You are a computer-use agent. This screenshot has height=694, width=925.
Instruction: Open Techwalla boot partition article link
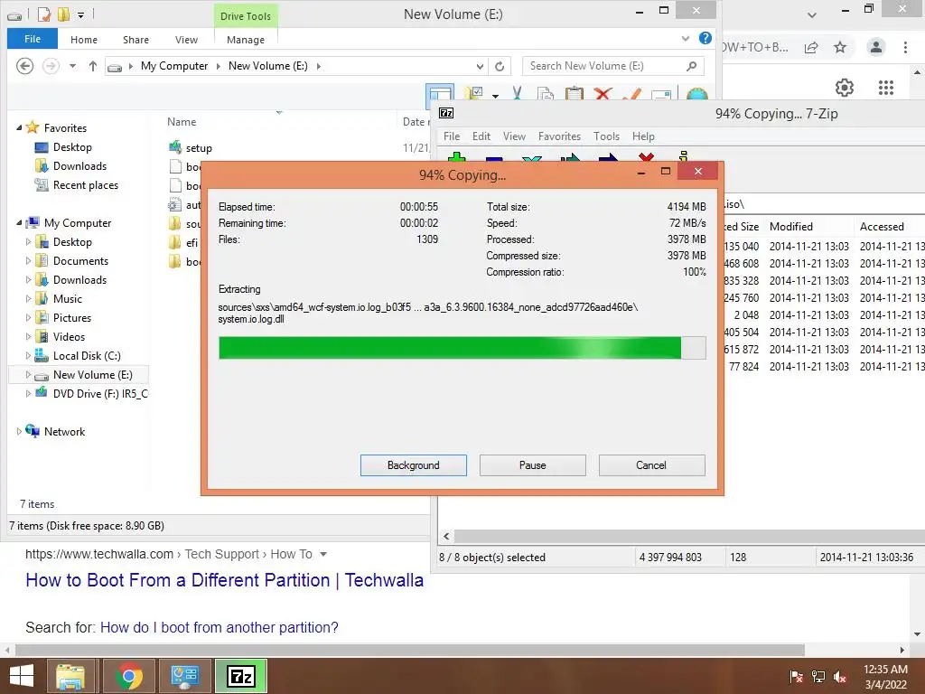224,579
